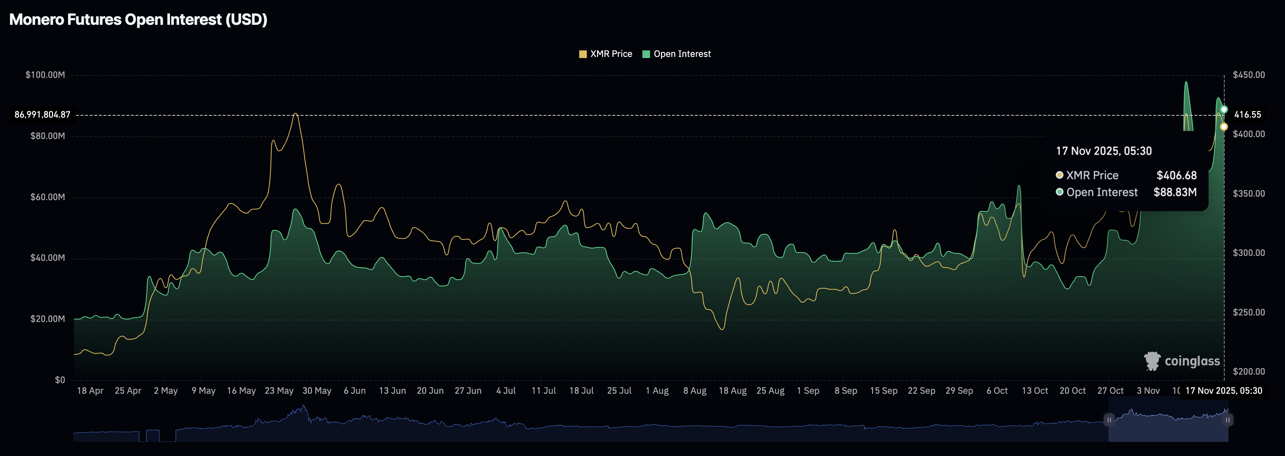Viewport: 1285px width, 456px height.
Task: Toggle the Open Interest series in the legend
Action: (678, 54)
